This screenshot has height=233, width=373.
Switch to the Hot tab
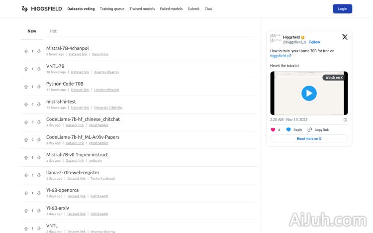(x=53, y=31)
